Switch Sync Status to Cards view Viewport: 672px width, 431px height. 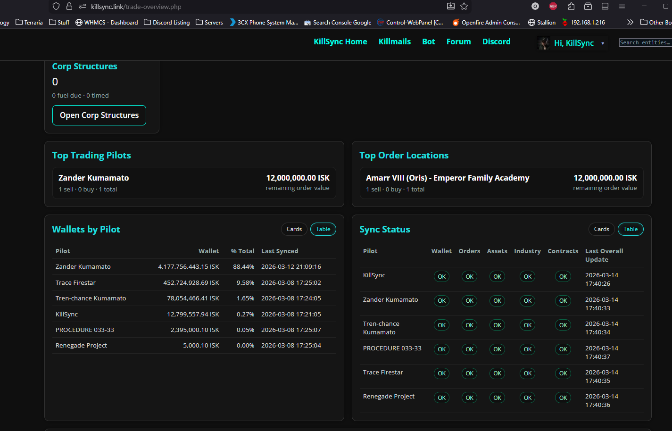pos(601,229)
